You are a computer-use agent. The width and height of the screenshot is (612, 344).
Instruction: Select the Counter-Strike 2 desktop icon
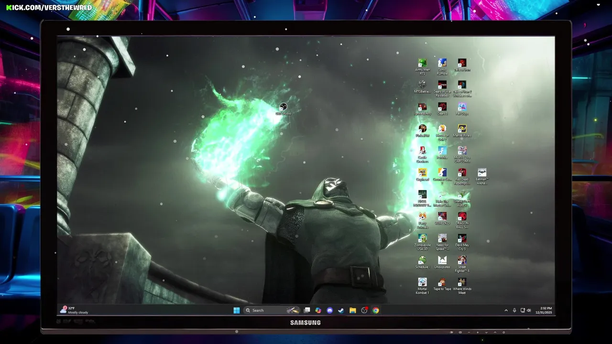pyautogui.click(x=442, y=176)
